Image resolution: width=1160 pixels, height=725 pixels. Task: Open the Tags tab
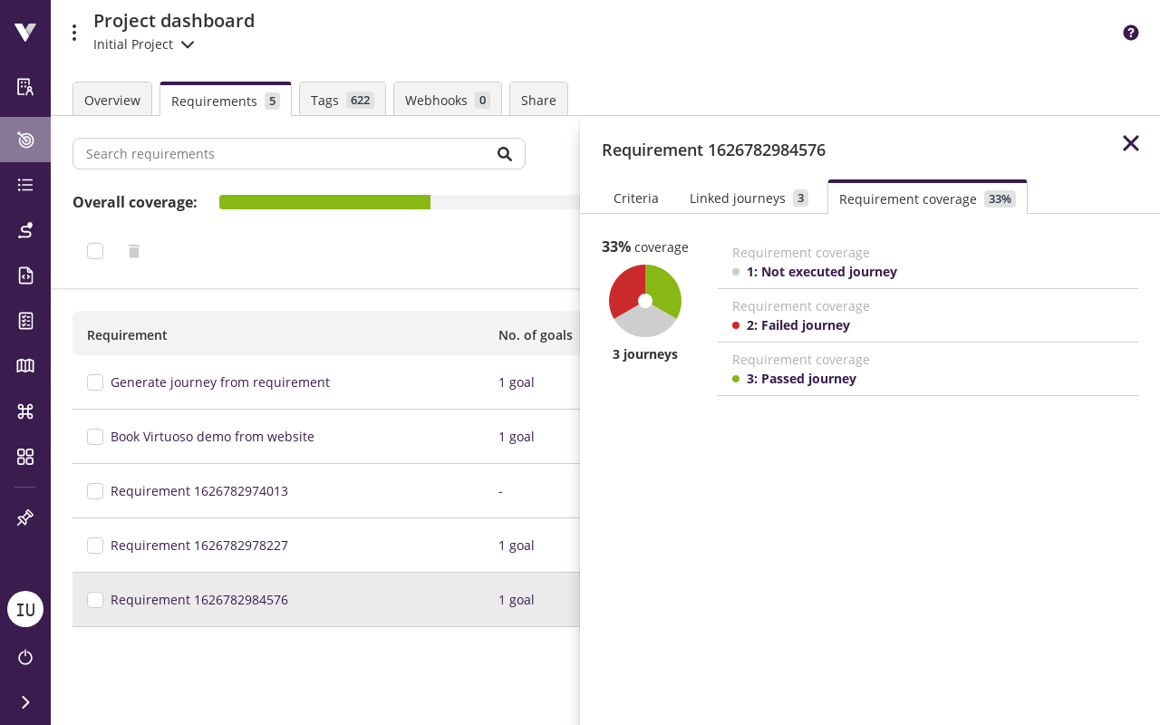point(342,101)
